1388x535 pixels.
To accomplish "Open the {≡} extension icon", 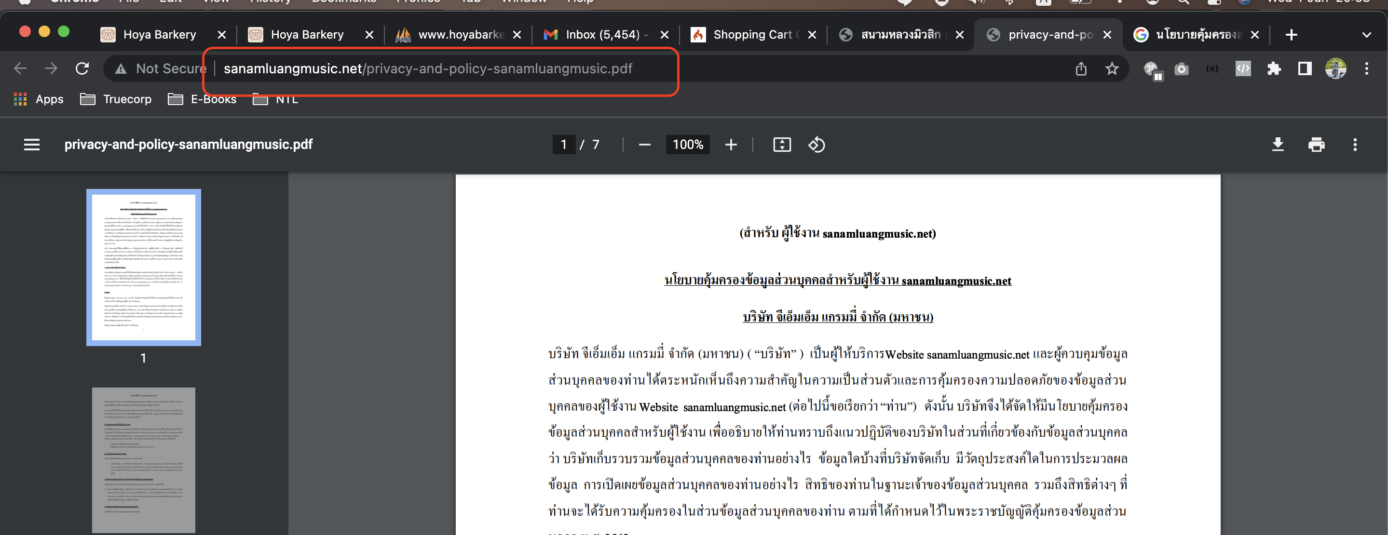I will 1212,68.
